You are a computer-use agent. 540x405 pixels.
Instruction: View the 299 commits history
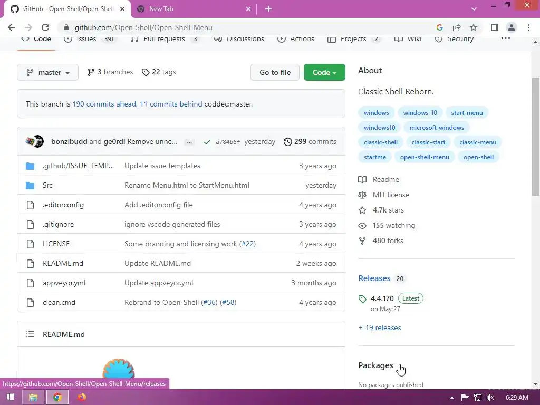coord(310,141)
